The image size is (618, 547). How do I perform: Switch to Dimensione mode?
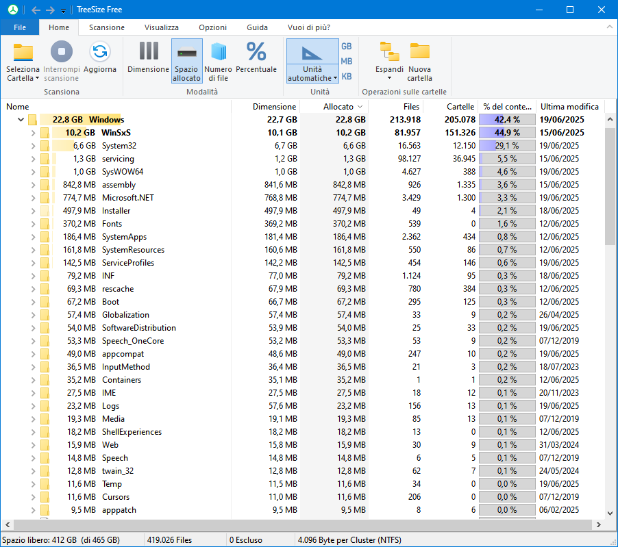[148, 58]
